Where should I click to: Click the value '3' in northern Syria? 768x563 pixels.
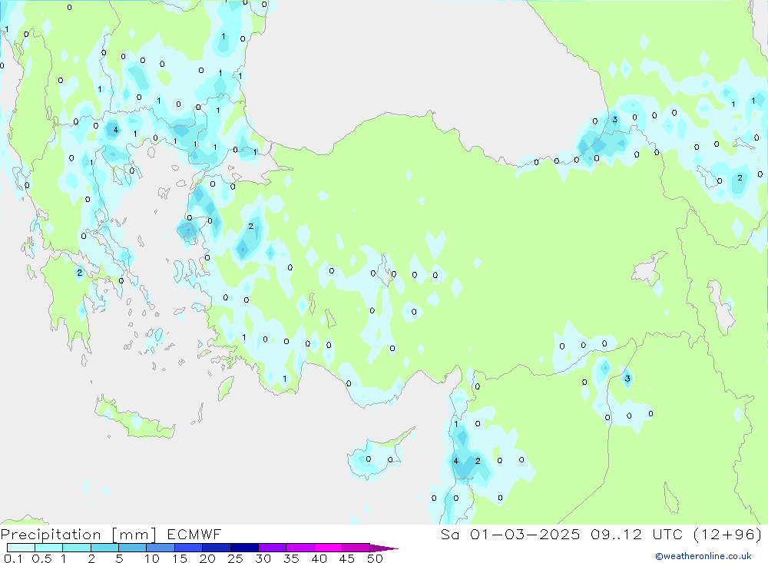[x=627, y=378]
